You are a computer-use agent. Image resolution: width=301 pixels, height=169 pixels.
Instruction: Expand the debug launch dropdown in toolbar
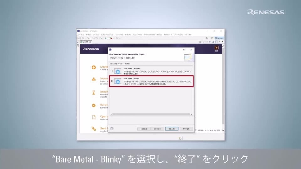108,38
